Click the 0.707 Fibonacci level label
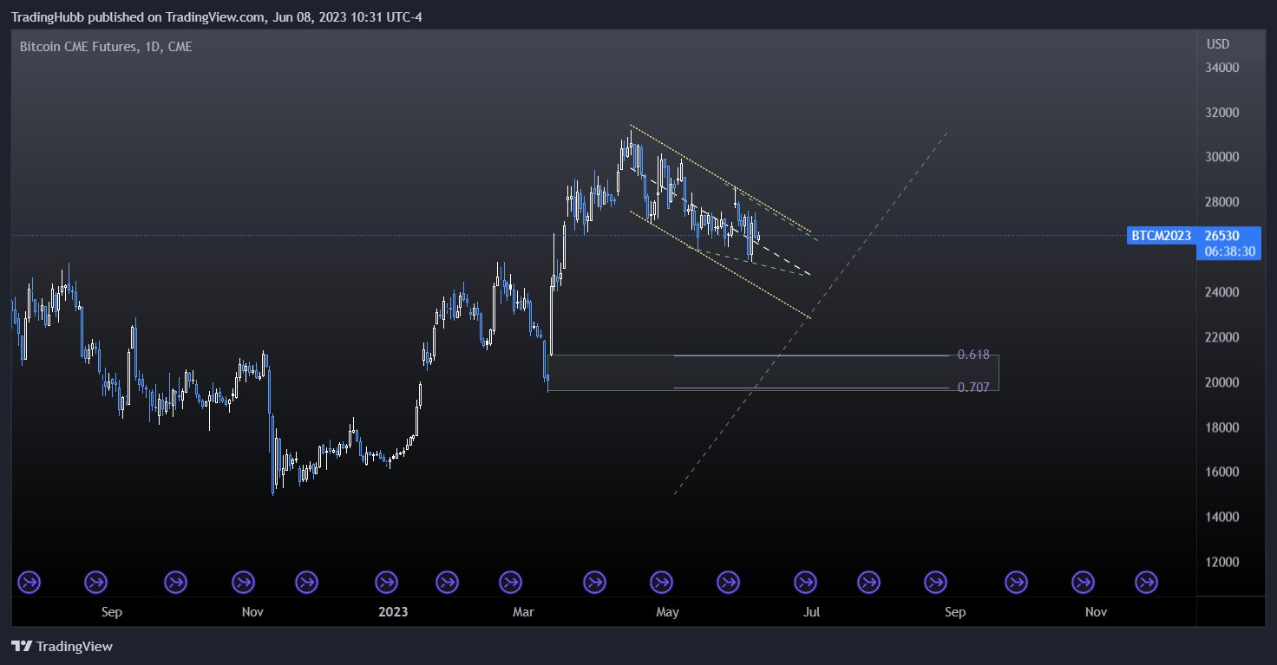 pos(973,388)
